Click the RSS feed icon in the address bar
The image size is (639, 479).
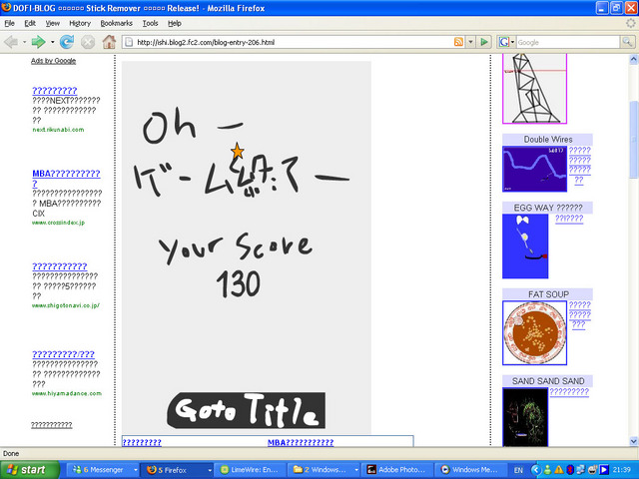458,42
